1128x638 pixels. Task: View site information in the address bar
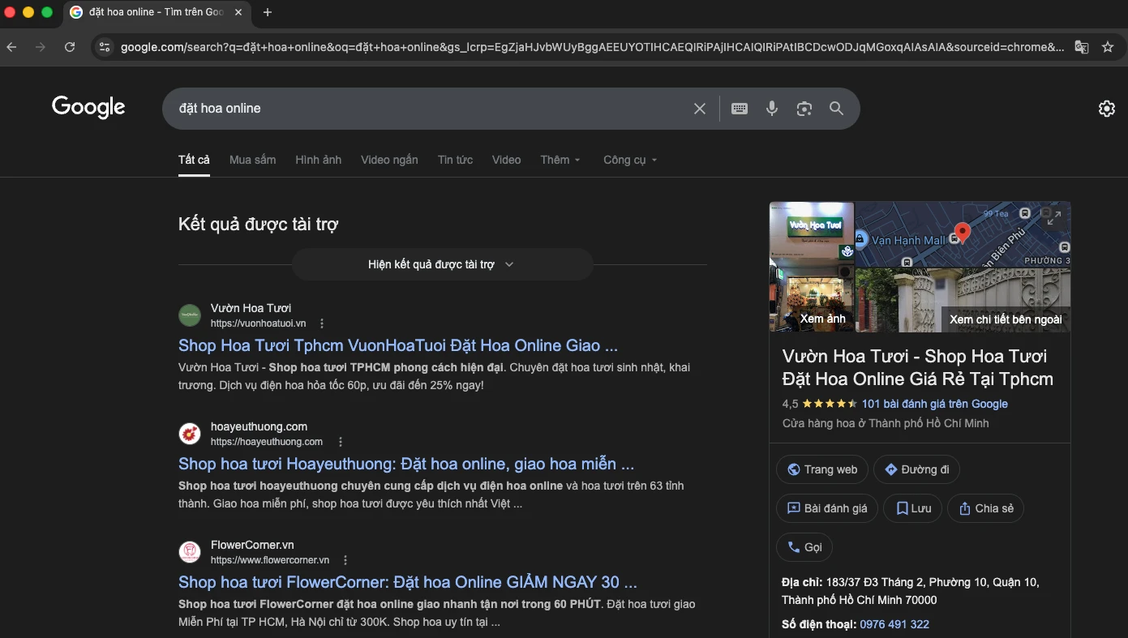click(x=104, y=47)
